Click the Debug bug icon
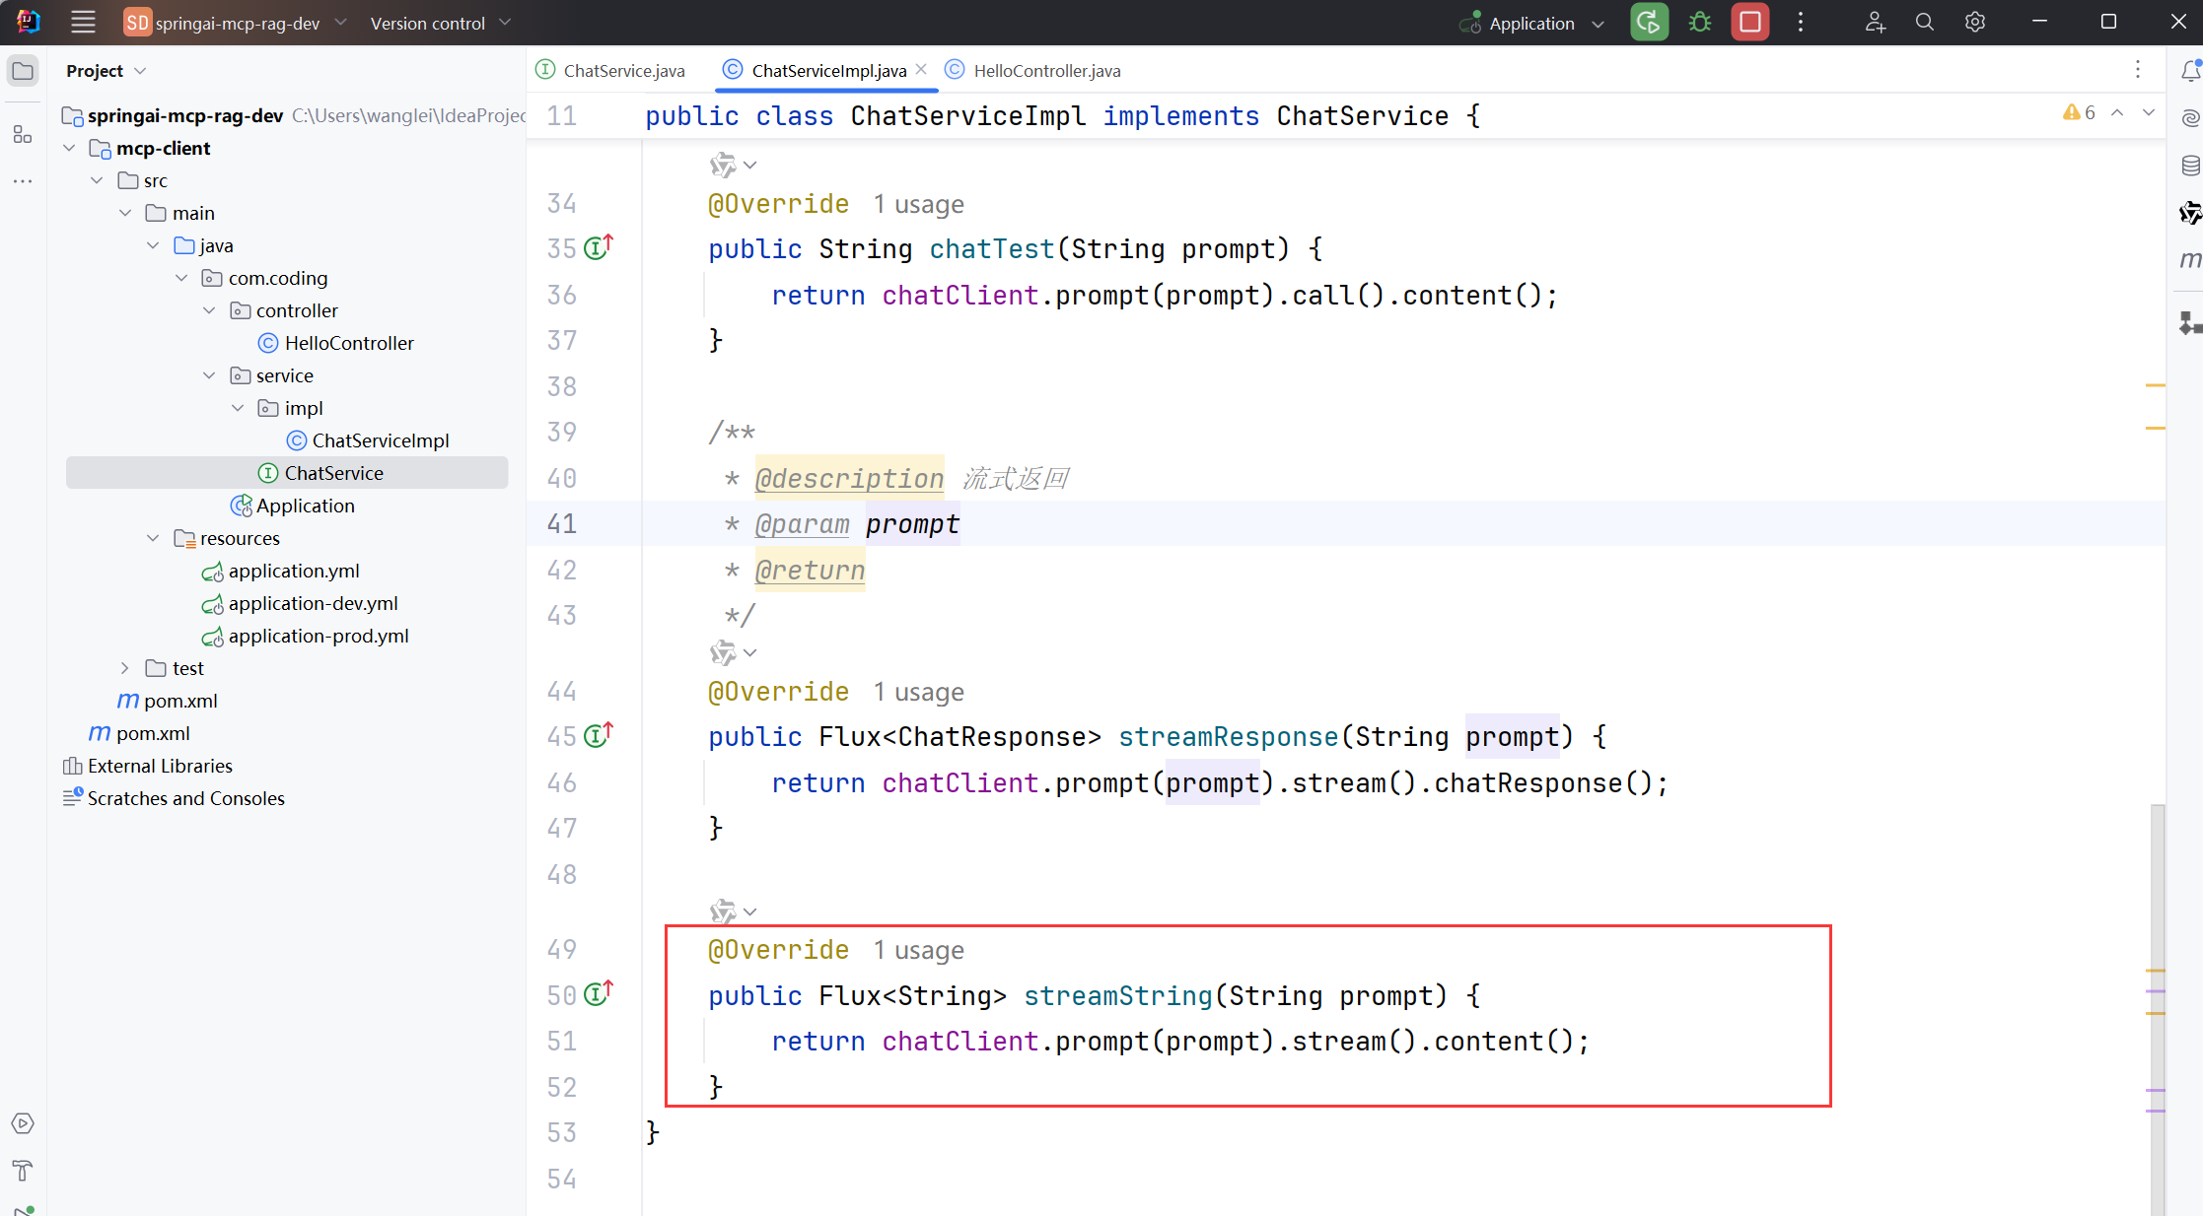This screenshot has width=2203, height=1216. 1700,23
